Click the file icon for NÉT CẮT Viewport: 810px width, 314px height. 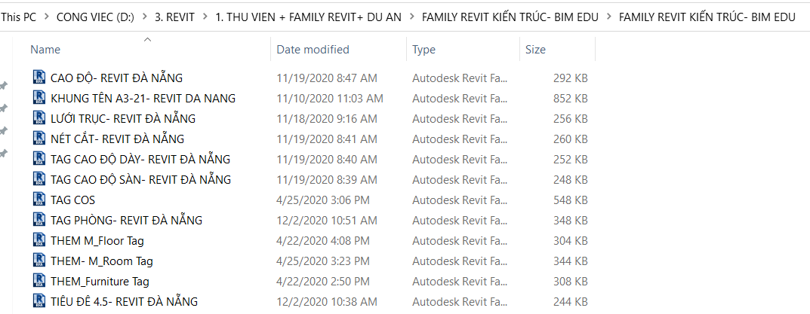[39, 139]
